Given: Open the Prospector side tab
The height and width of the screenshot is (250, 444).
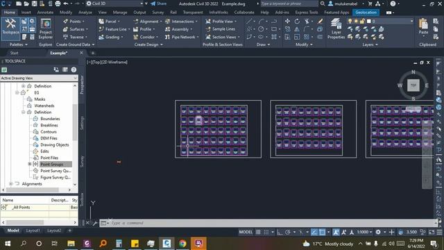Looking at the screenshot, I should pos(82,85).
